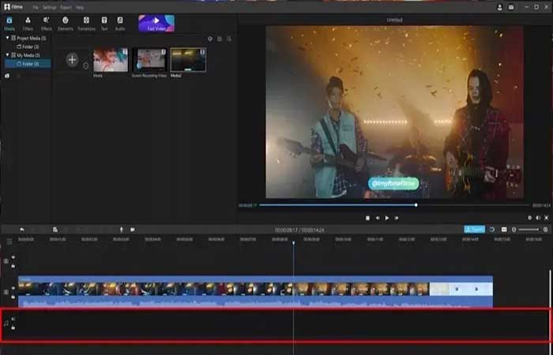The width and height of the screenshot is (553, 355).
Task: Click the blue Export button above timeline
Action: tap(474, 230)
